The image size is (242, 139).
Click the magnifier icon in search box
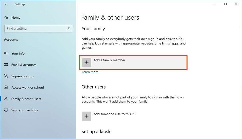click(69, 29)
